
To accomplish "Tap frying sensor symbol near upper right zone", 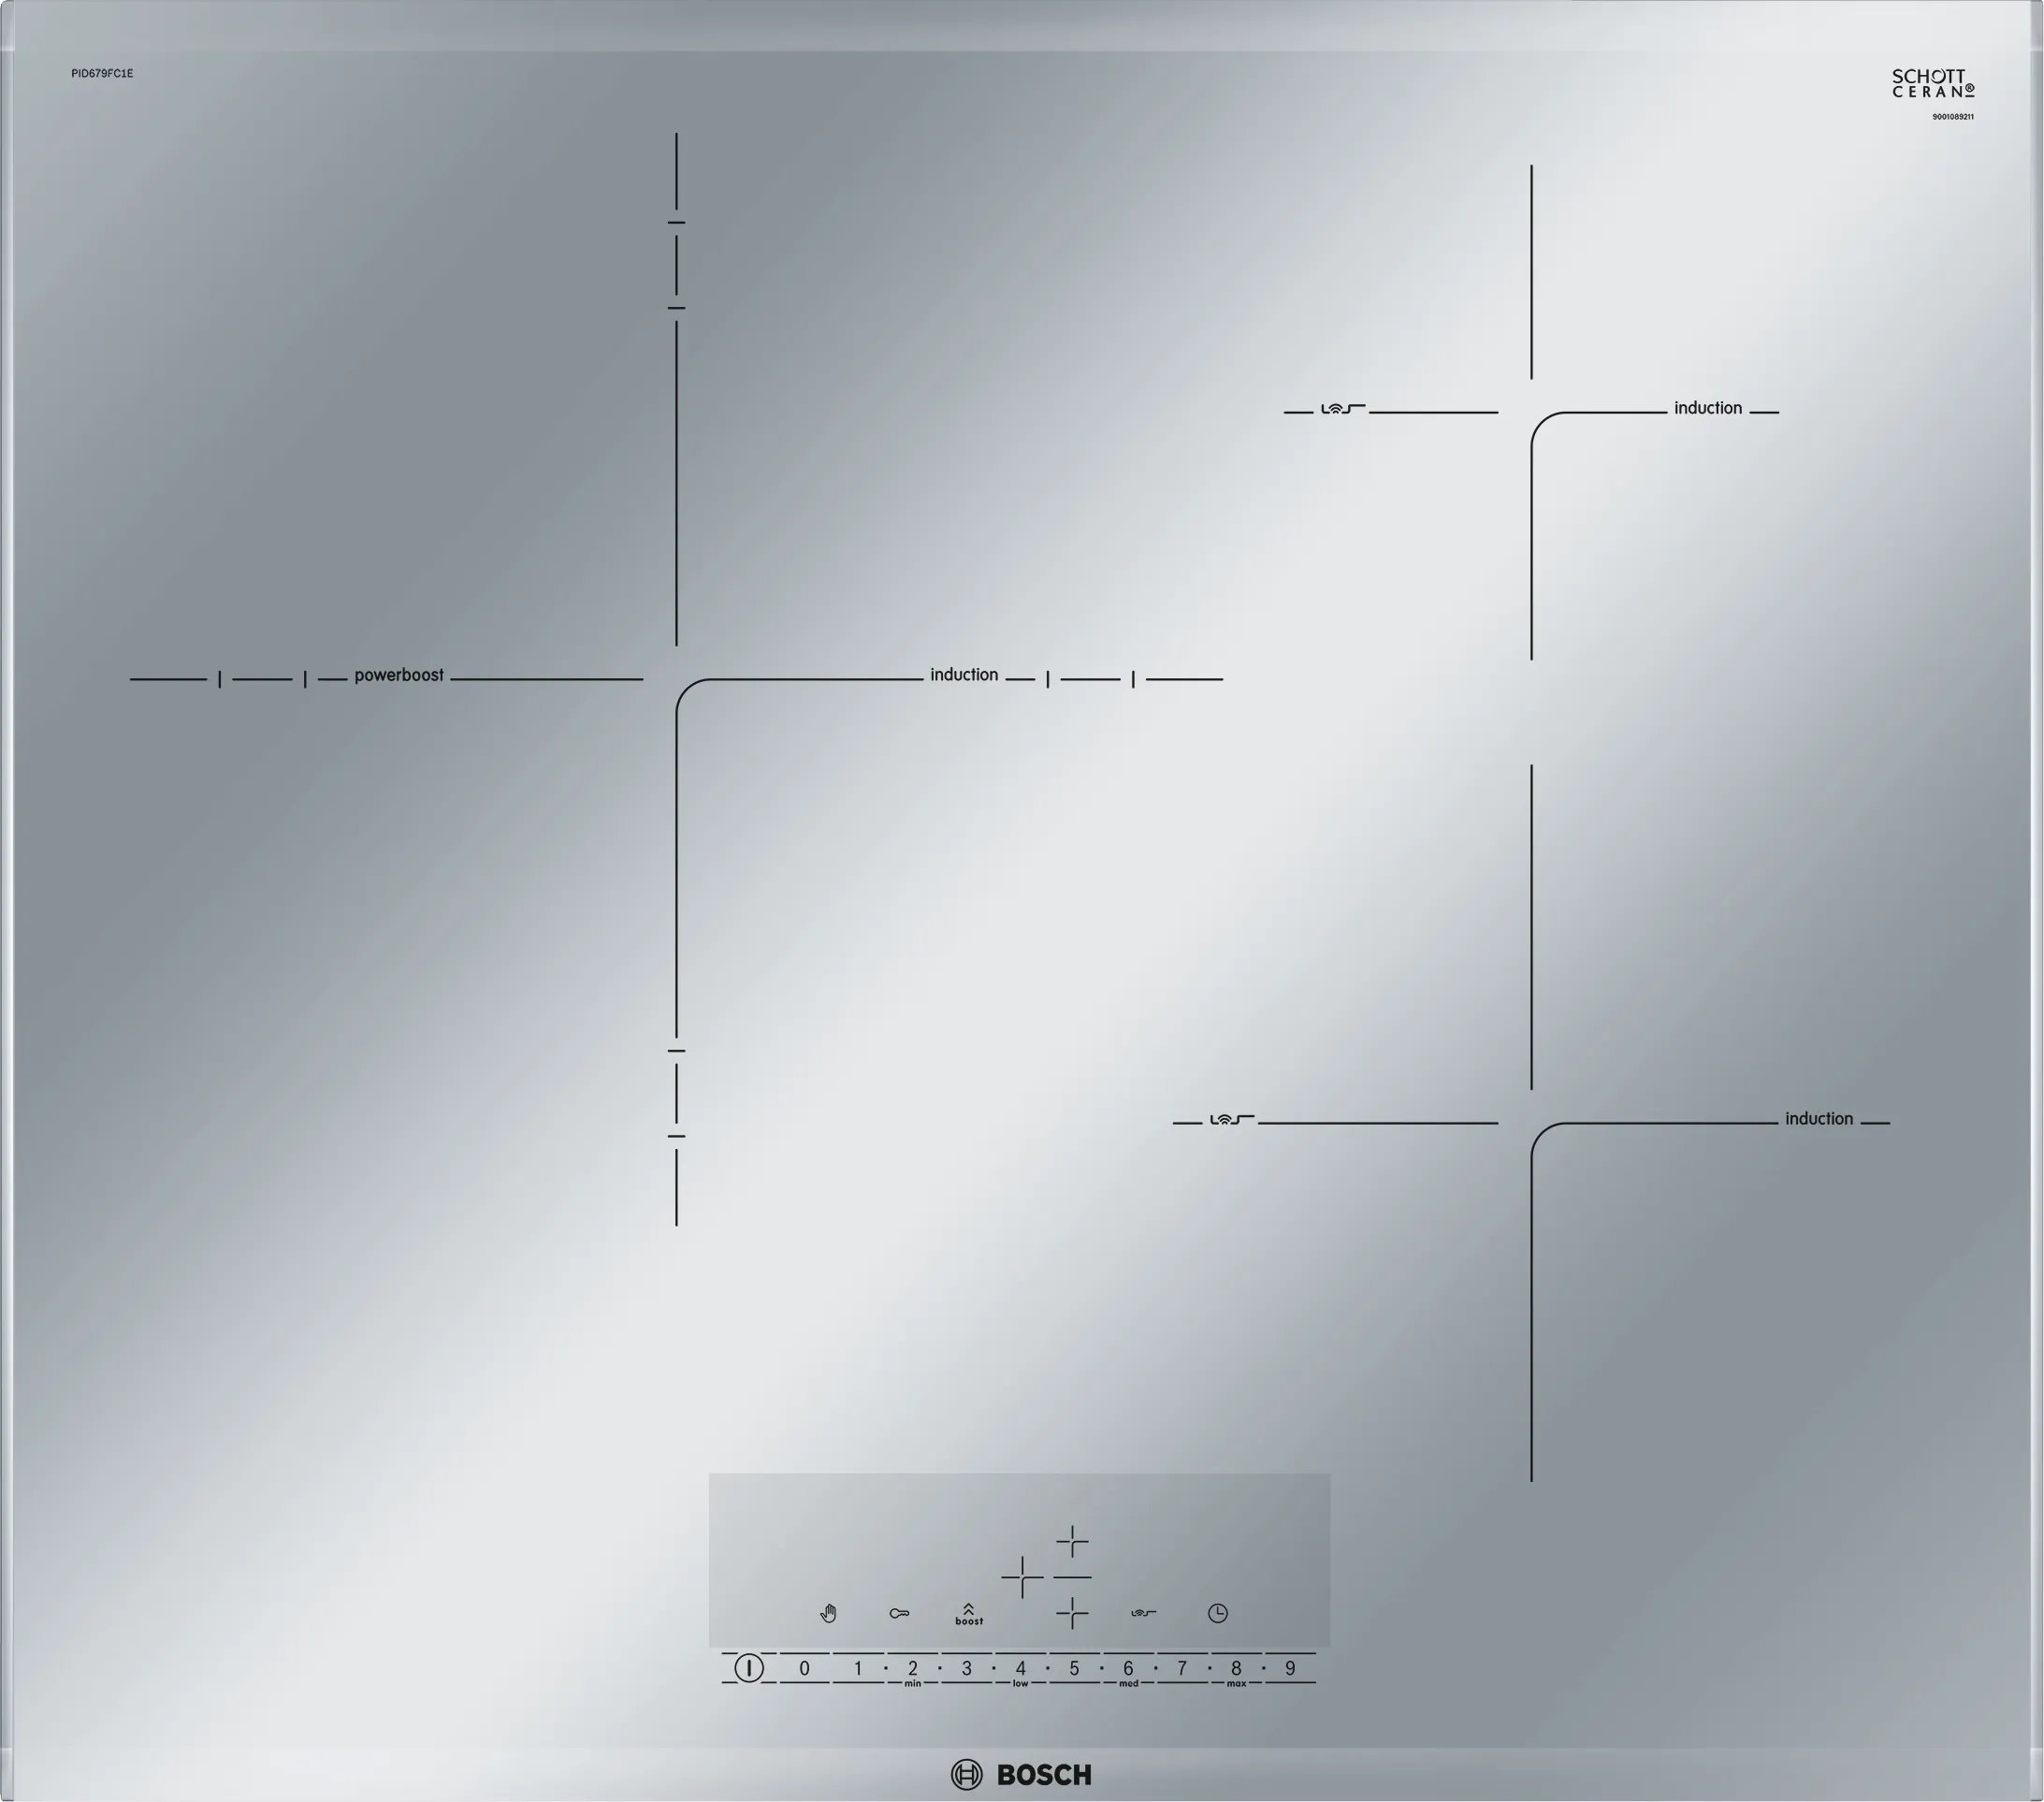I will coord(1342,408).
